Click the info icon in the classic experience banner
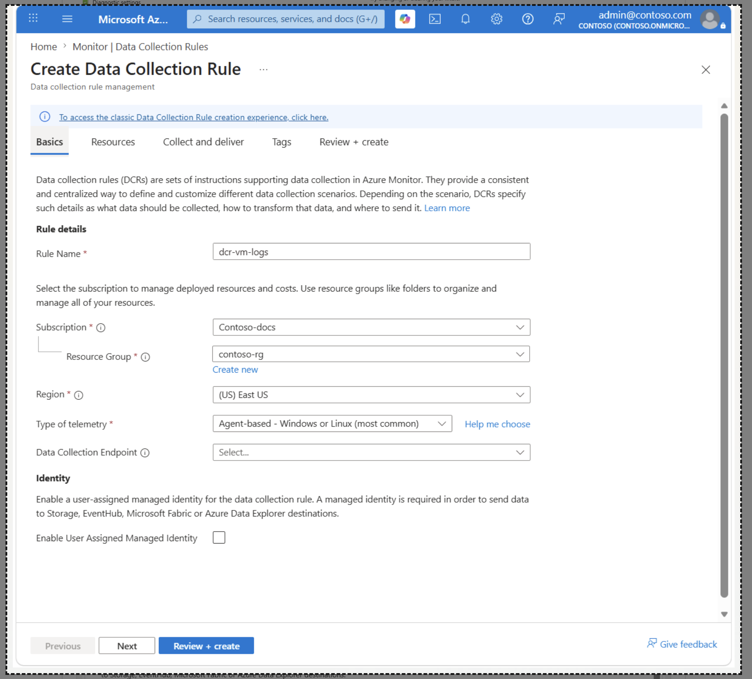752x679 pixels. pyautogui.click(x=45, y=117)
